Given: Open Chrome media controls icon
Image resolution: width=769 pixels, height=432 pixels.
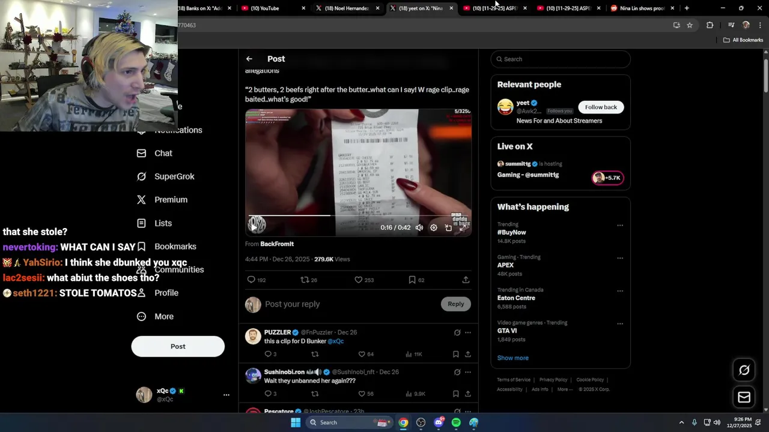Looking at the screenshot, I should tap(731, 25).
